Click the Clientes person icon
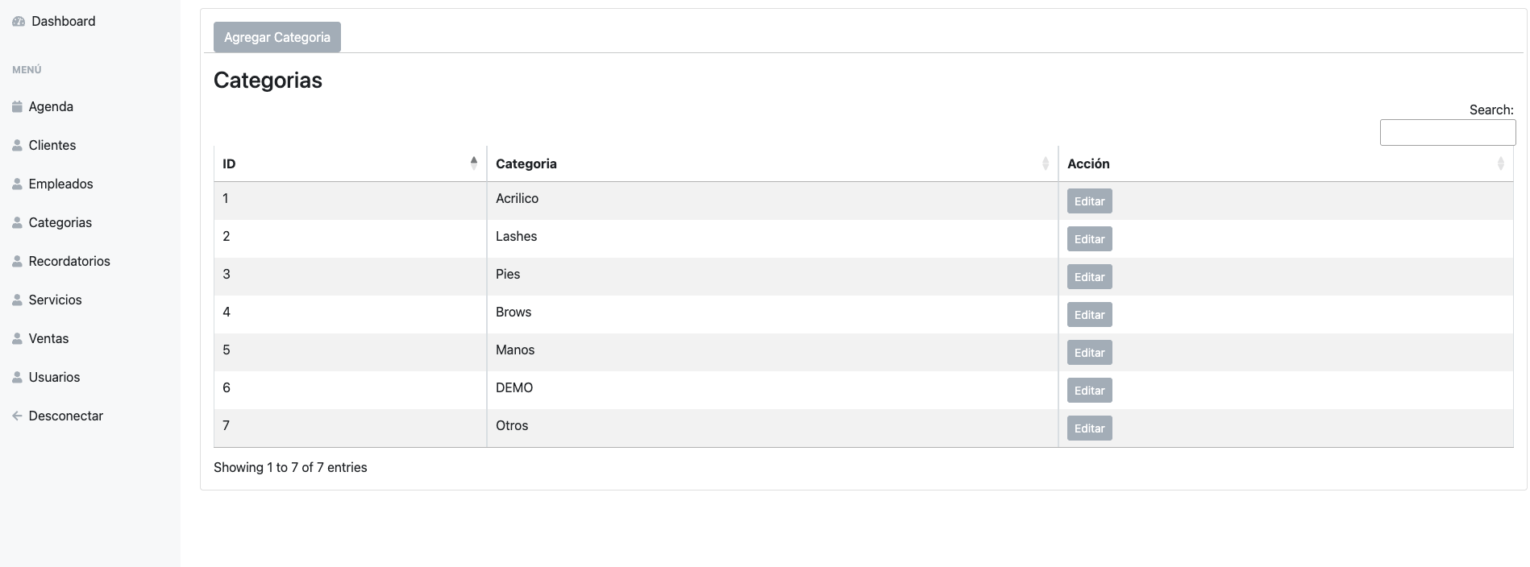The width and height of the screenshot is (1530, 567). (17, 146)
